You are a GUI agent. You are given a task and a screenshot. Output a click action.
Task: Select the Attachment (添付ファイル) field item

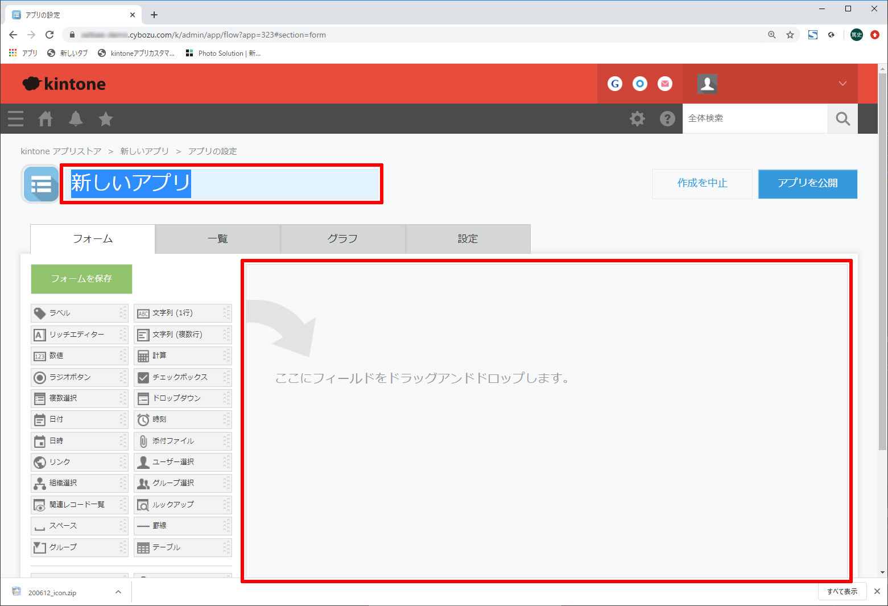(183, 441)
